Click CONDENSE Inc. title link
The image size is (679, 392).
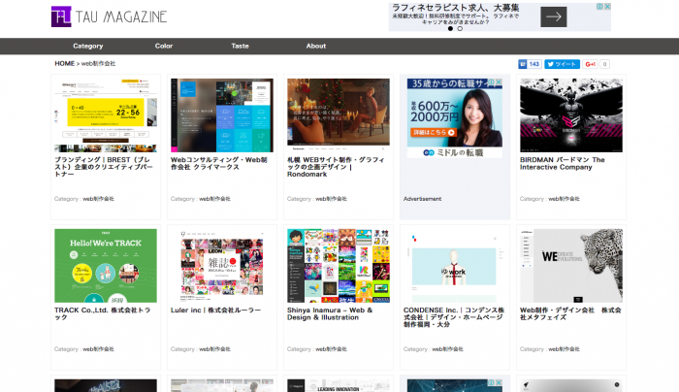tap(454, 317)
